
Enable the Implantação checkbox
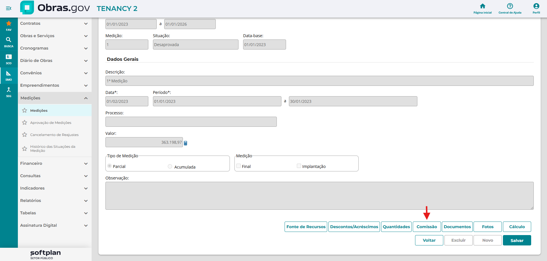(299, 166)
